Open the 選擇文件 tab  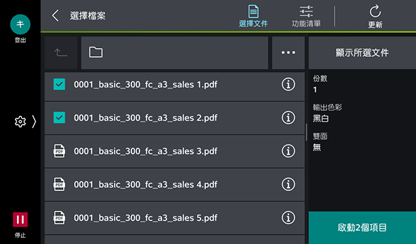click(253, 16)
